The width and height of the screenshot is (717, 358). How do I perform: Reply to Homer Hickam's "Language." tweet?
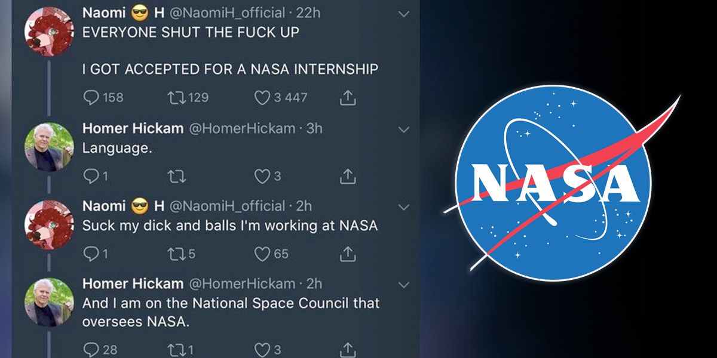[90, 176]
